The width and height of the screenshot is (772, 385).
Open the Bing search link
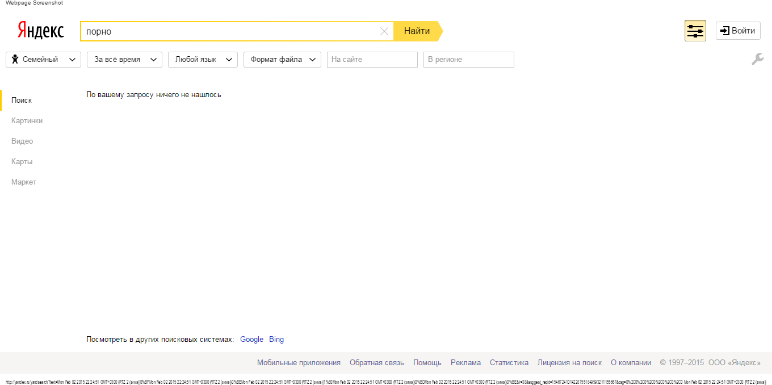click(276, 339)
